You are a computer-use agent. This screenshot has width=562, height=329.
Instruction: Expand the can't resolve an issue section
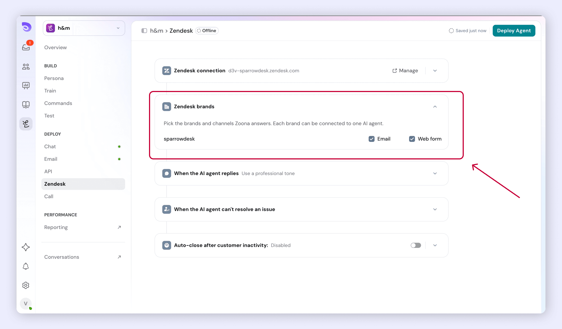pos(435,209)
